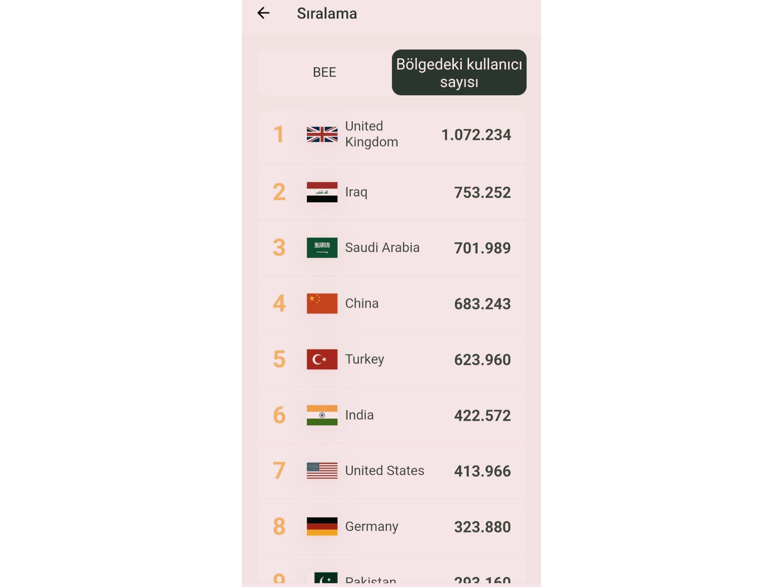
Task: Tap the India flag icon
Action: (322, 415)
